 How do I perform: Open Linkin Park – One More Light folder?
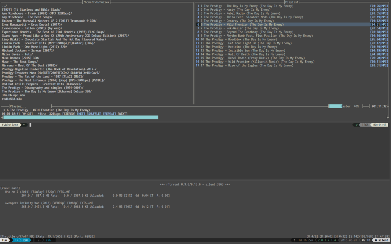tap(35, 47)
